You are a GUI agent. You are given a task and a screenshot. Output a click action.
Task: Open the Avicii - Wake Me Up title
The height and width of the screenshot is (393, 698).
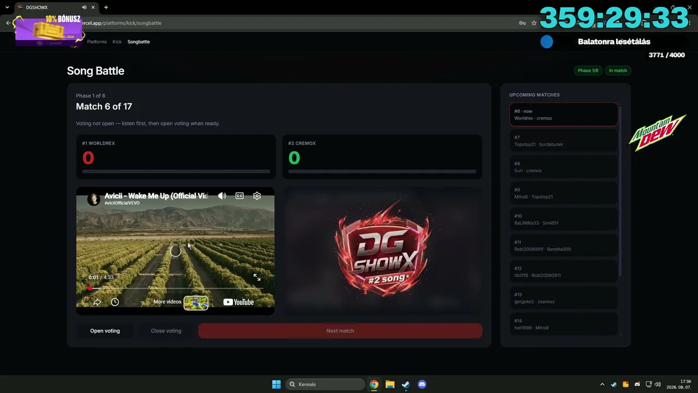tap(156, 195)
